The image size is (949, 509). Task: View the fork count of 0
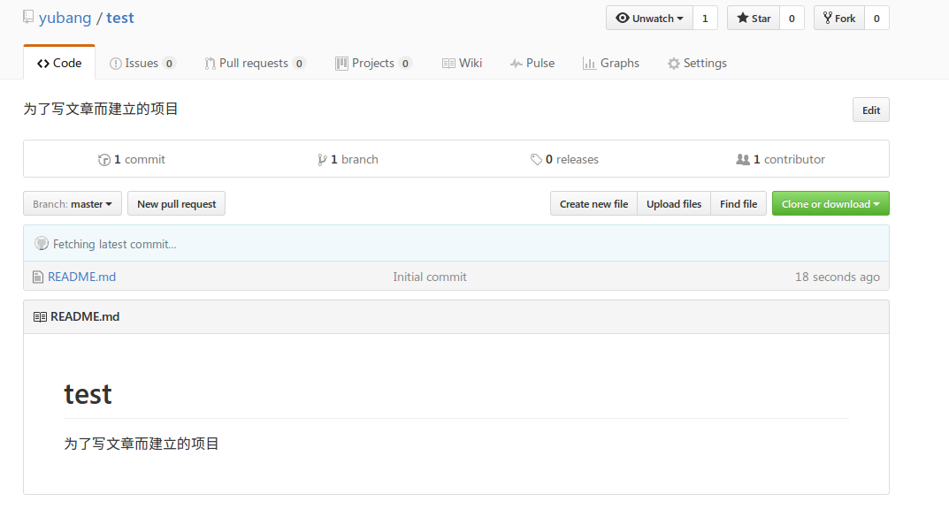[x=876, y=19]
